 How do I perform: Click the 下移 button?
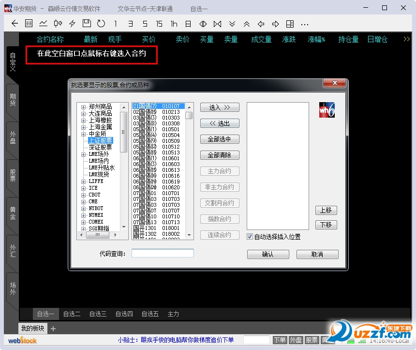(x=326, y=225)
